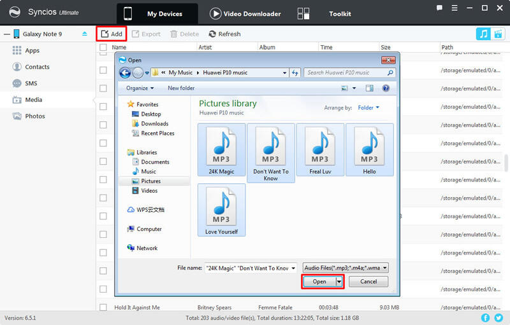Image resolution: width=510 pixels, height=325 pixels.
Task: Expand the Audio Files type dropdown
Action: 346,268
